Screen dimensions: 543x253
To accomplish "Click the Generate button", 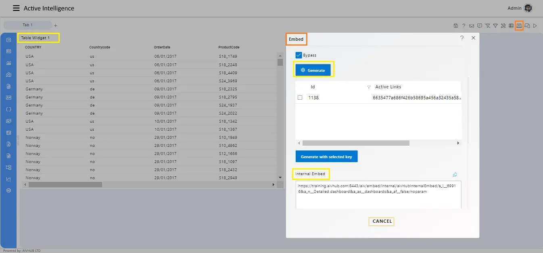I will coord(314,69).
